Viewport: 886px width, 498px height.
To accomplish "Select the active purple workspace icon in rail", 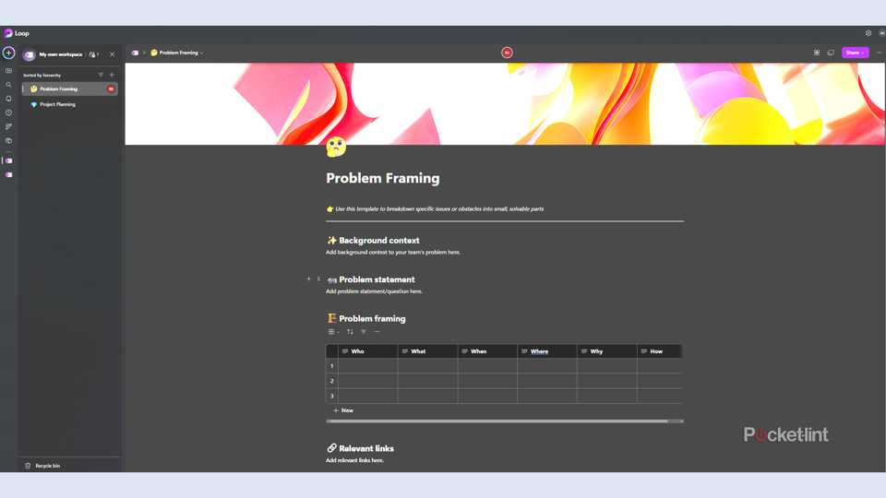I will point(8,160).
